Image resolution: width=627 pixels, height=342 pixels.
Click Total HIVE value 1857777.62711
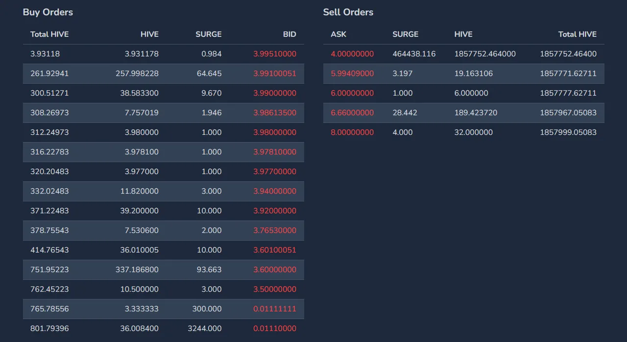coord(568,93)
